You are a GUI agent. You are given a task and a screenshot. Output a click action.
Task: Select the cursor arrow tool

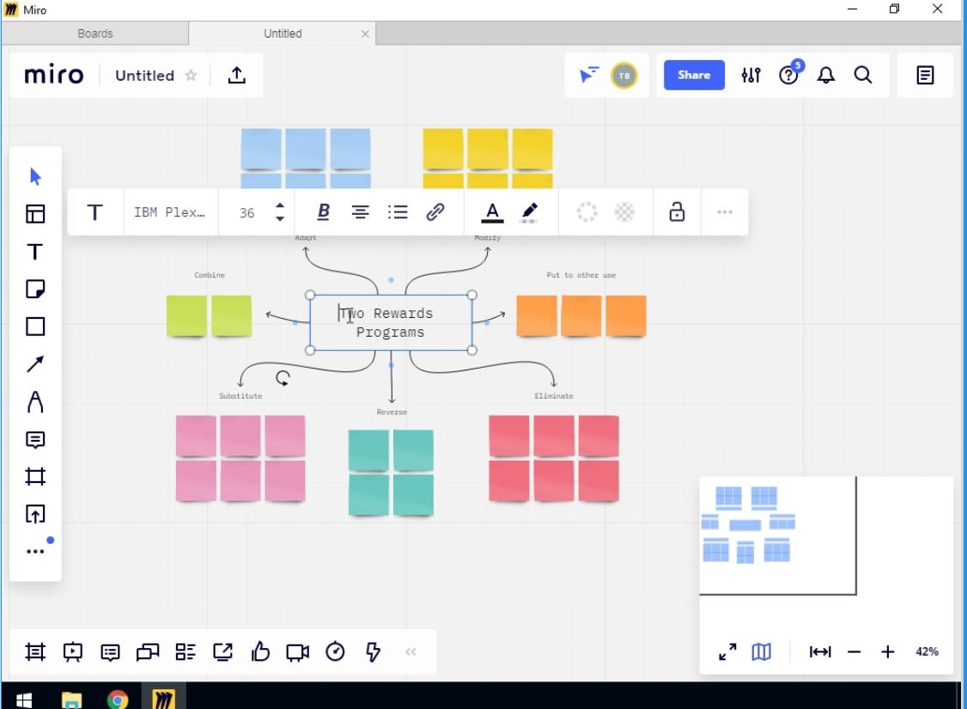(x=35, y=176)
